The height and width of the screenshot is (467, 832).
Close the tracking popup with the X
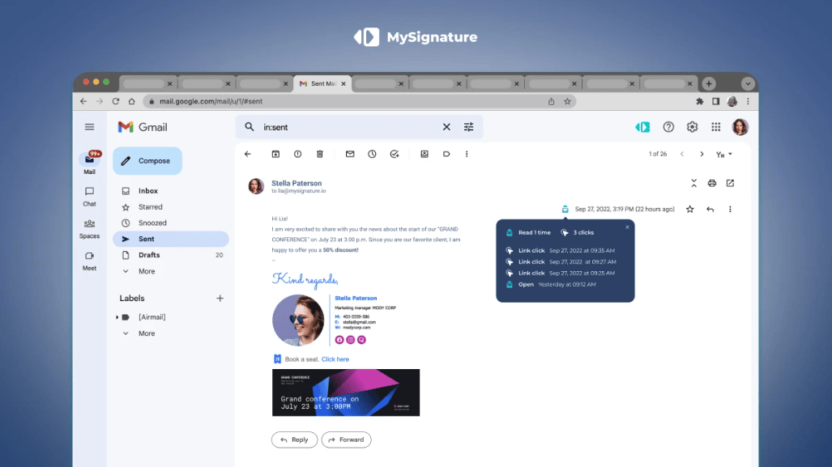coord(627,227)
